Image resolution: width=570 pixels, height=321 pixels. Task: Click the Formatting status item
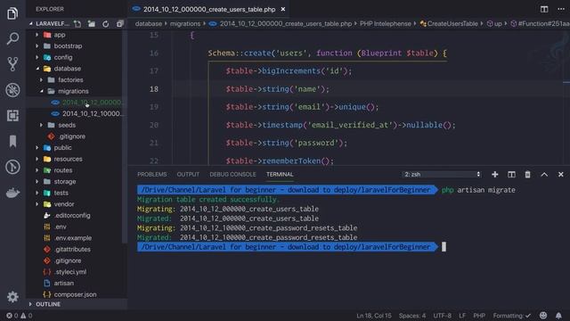(511, 316)
